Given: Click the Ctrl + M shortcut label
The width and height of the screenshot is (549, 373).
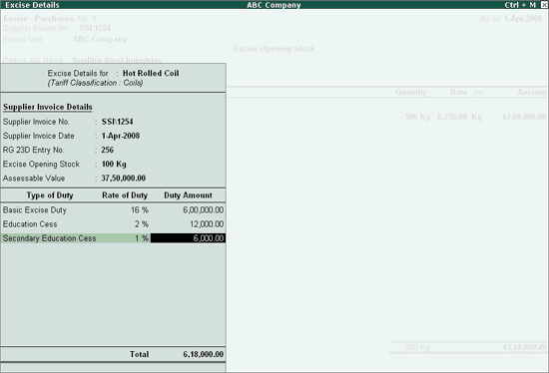Looking at the screenshot, I should (520, 5).
